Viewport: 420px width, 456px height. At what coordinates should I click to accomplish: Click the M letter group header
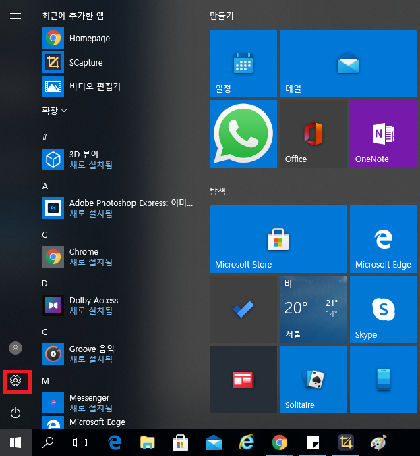tap(45, 381)
